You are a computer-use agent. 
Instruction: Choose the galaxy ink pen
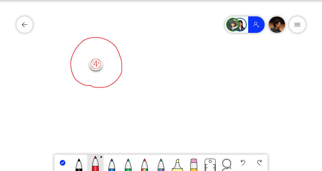[161, 165]
